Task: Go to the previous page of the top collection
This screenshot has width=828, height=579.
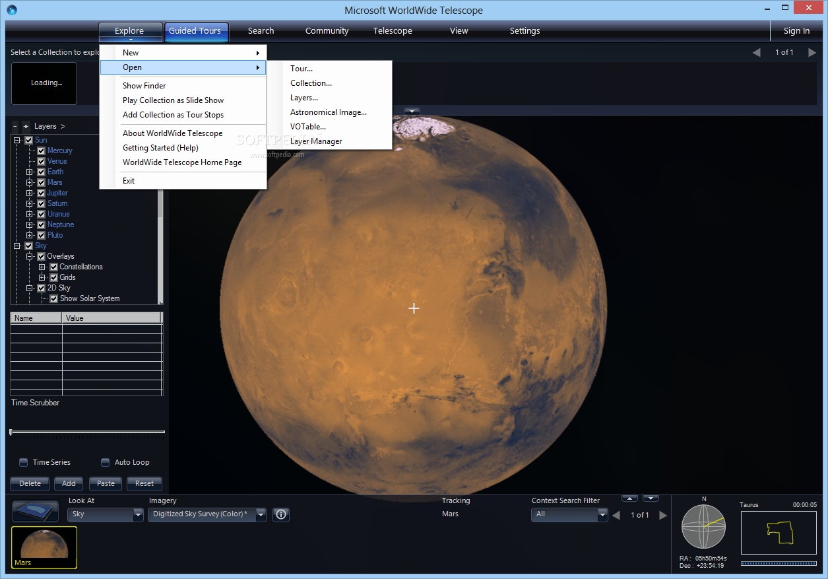Action: click(x=757, y=52)
